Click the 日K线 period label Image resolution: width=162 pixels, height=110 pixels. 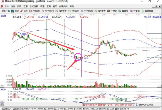[4, 16]
